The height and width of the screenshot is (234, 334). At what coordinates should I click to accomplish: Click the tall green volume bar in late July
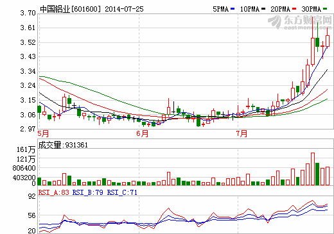(317, 174)
